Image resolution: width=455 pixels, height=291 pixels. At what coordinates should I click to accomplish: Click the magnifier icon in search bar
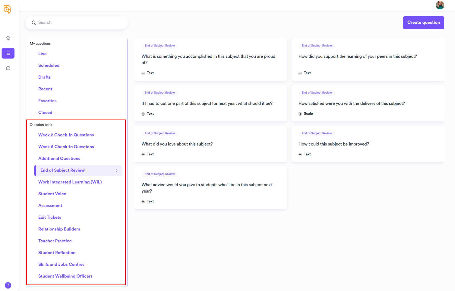point(34,23)
